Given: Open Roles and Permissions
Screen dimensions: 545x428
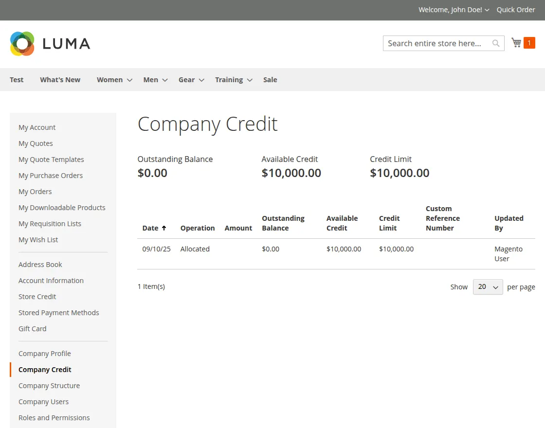Looking at the screenshot, I should [x=54, y=418].
